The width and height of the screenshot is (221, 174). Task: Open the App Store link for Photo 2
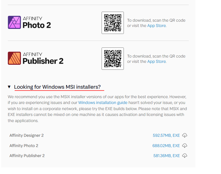(156, 26)
